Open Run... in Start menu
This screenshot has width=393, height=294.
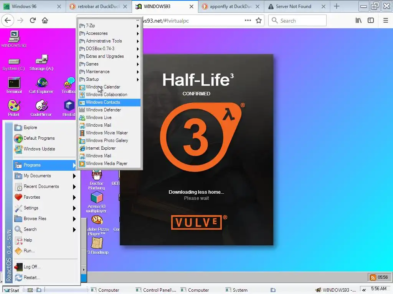[x=45, y=251]
